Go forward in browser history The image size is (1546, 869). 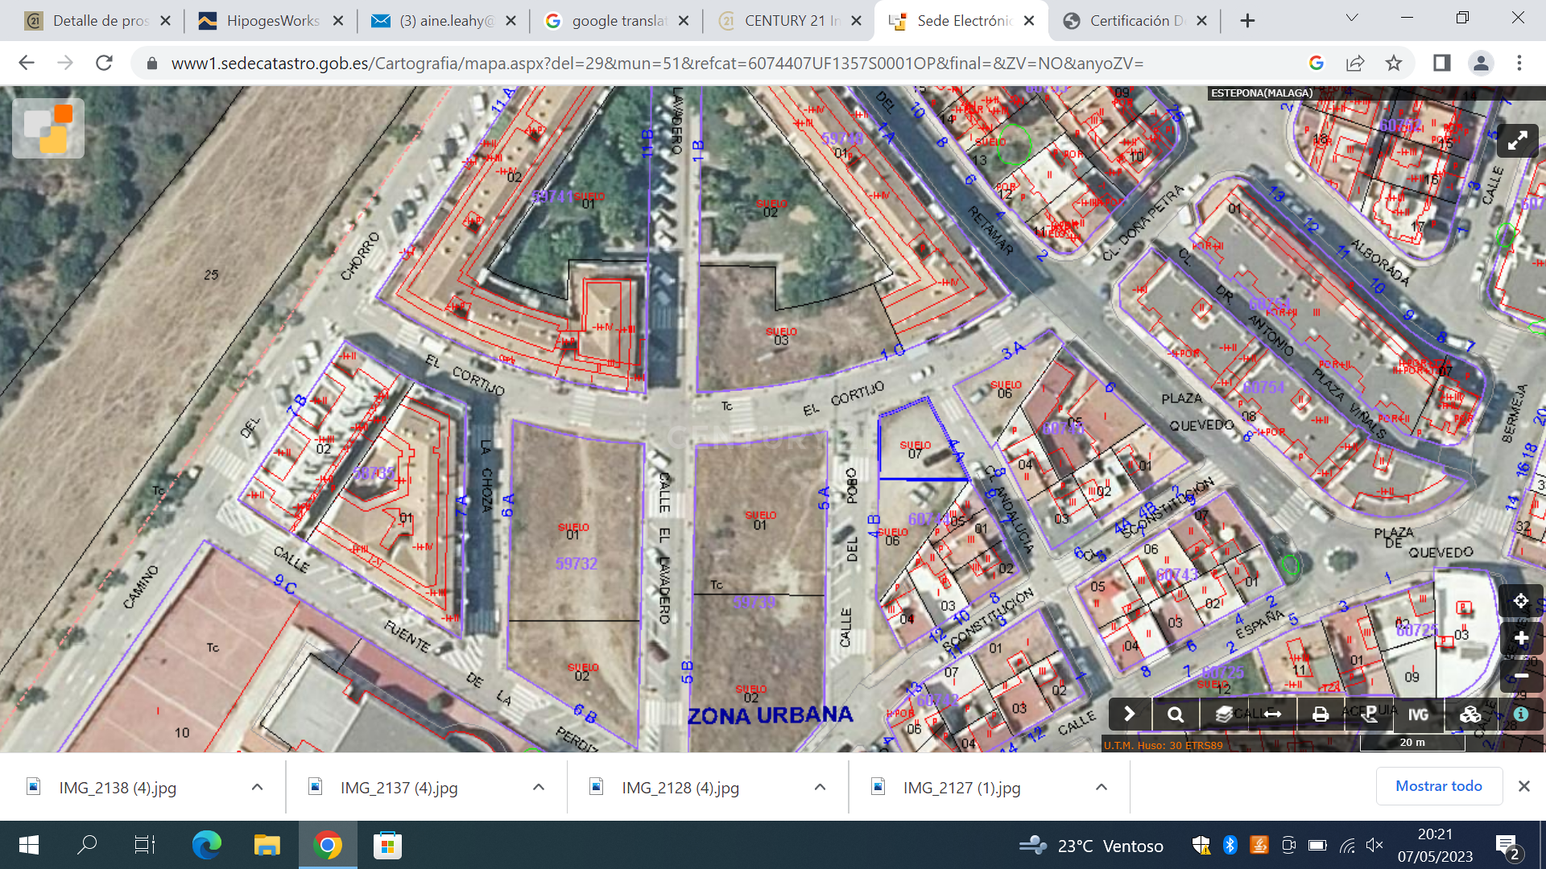point(65,63)
